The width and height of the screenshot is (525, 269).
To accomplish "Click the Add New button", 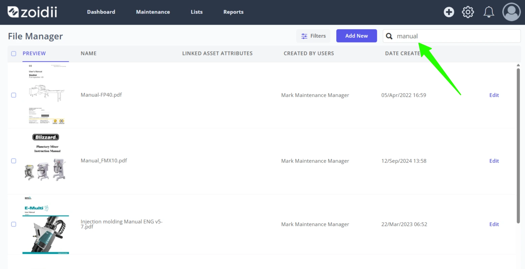I will (x=357, y=36).
